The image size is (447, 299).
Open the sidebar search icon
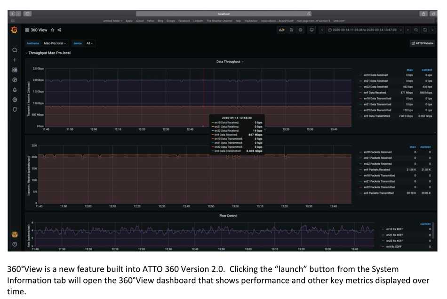coord(15,50)
